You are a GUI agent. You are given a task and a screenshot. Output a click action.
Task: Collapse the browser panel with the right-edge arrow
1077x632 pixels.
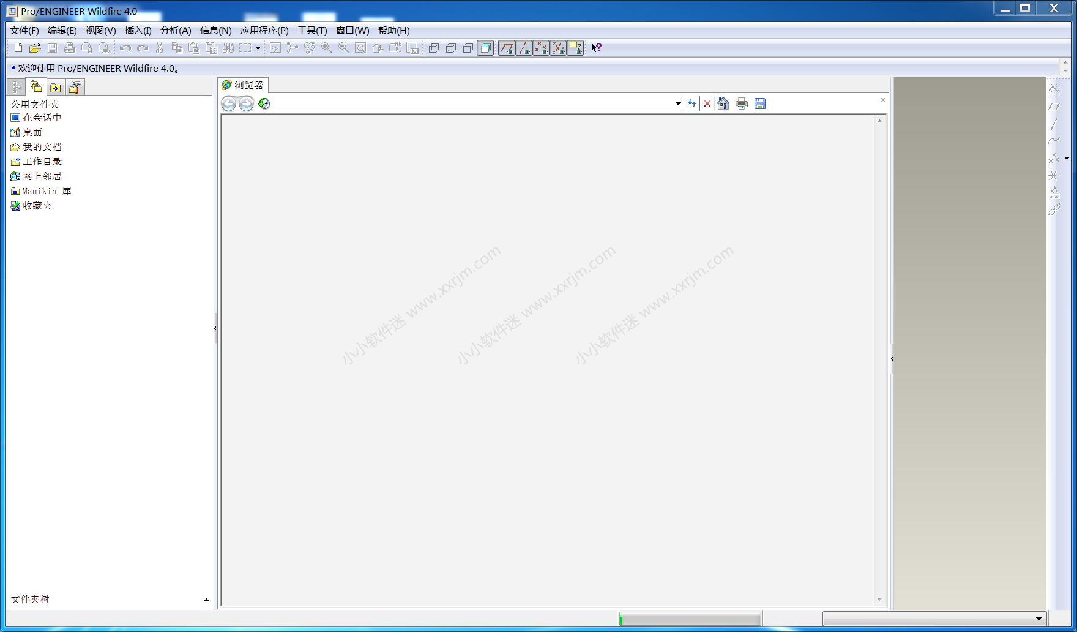pos(892,359)
